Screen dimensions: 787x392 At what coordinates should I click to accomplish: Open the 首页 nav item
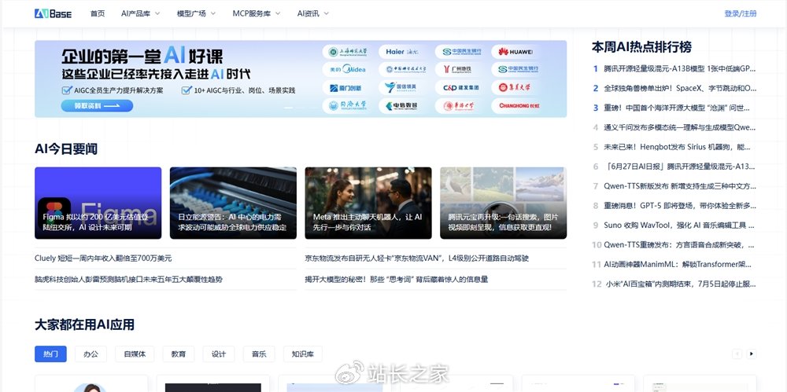(x=98, y=13)
